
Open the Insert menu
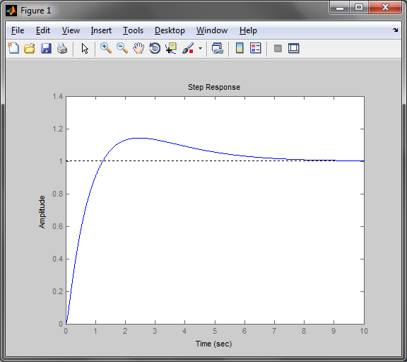click(x=101, y=30)
